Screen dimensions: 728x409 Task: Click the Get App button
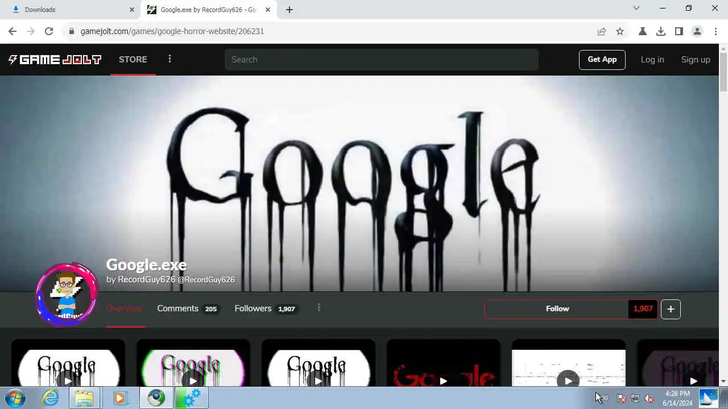click(x=602, y=60)
